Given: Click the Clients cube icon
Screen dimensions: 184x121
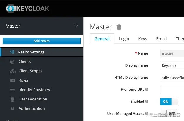Looking at the screenshot, I should [12, 62].
